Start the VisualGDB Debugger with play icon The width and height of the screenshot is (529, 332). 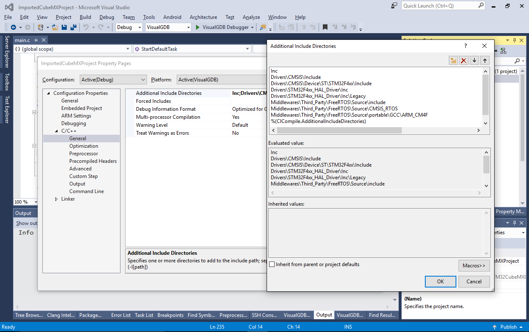198,27
